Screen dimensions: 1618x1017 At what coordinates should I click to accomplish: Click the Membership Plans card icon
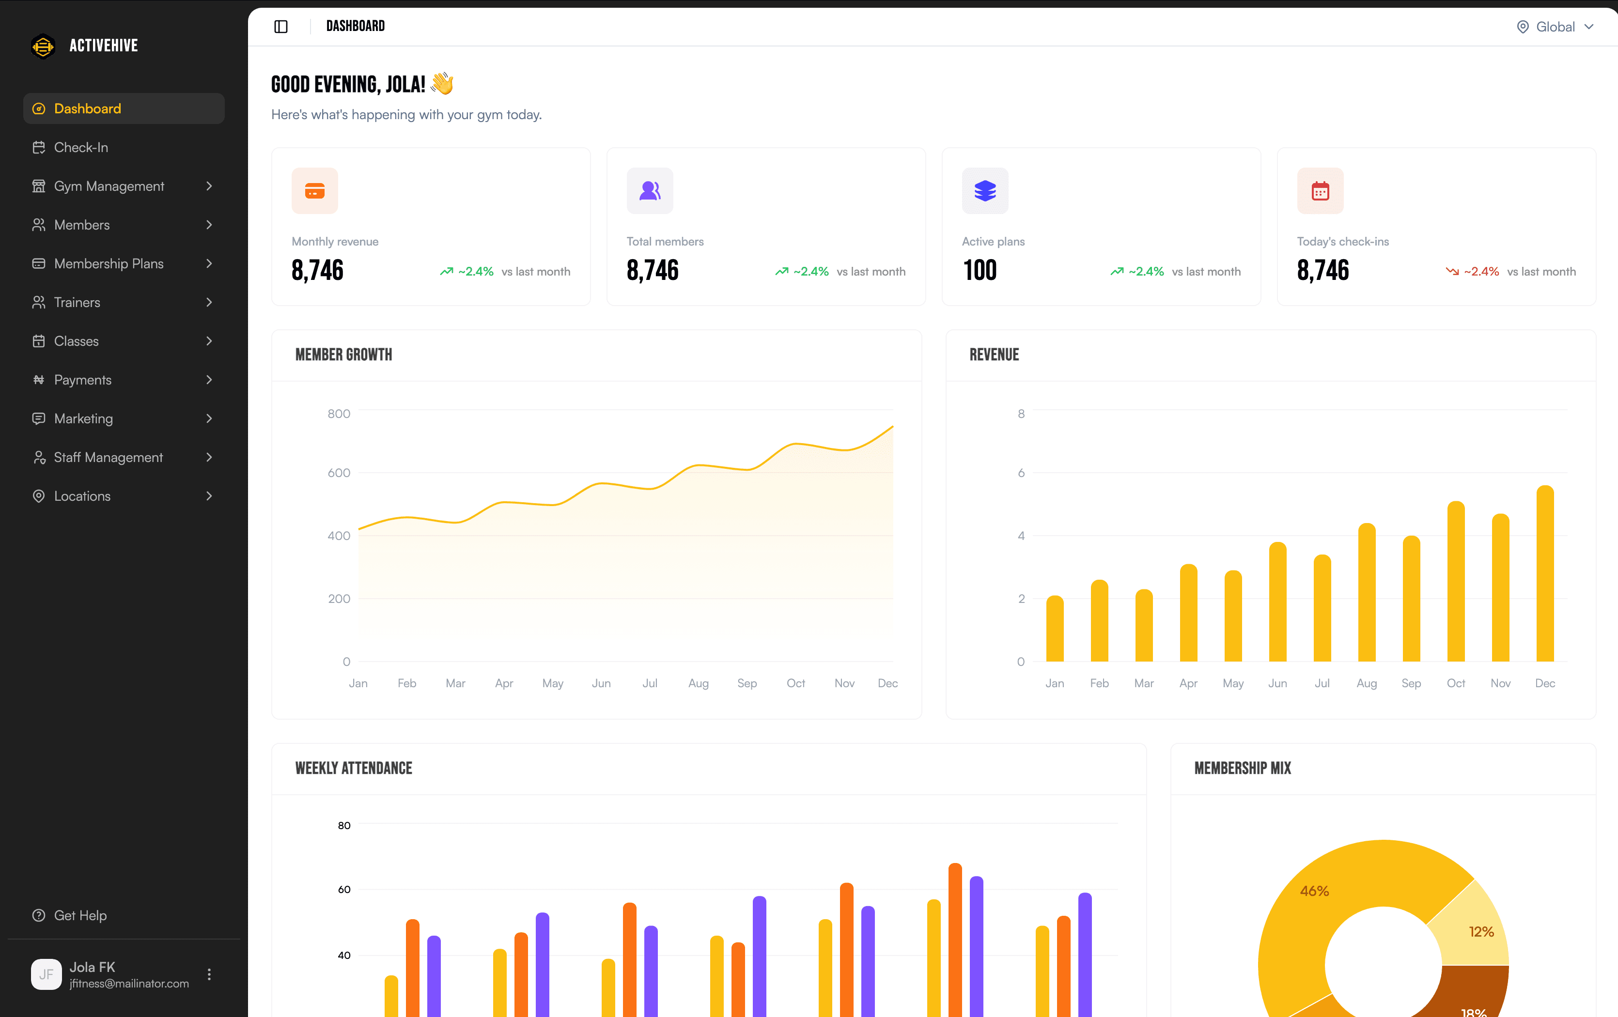[x=39, y=264]
